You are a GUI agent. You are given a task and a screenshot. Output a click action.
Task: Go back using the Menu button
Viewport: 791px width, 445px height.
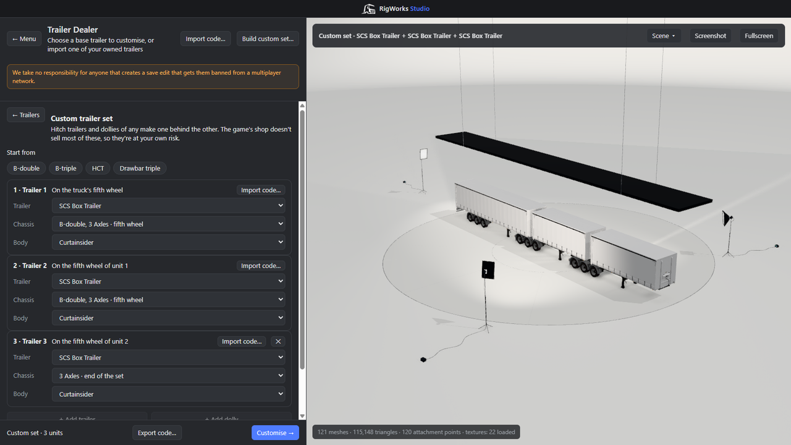point(24,39)
